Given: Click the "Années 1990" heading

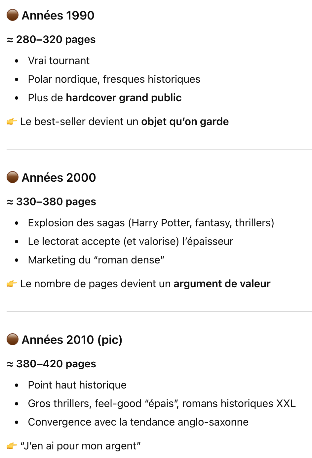Looking at the screenshot, I should (58, 16).
